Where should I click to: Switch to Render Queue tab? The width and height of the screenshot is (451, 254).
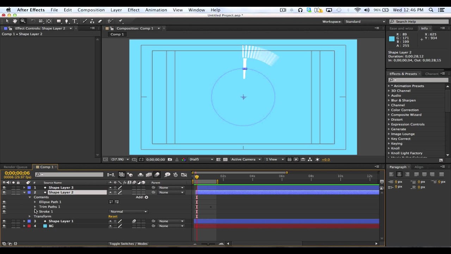click(16, 167)
